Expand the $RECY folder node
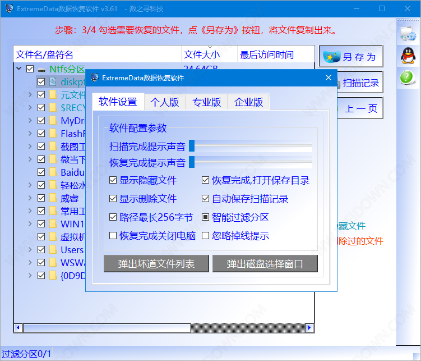 pos(30,108)
